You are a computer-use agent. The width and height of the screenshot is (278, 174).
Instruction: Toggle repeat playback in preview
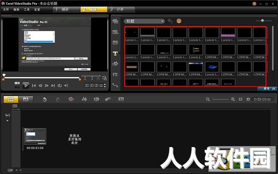pyautogui.click(x=59, y=85)
